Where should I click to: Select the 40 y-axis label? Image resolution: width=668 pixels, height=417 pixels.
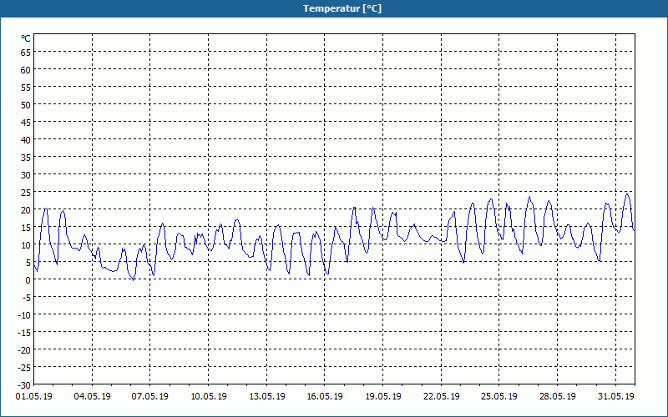(26, 140)
